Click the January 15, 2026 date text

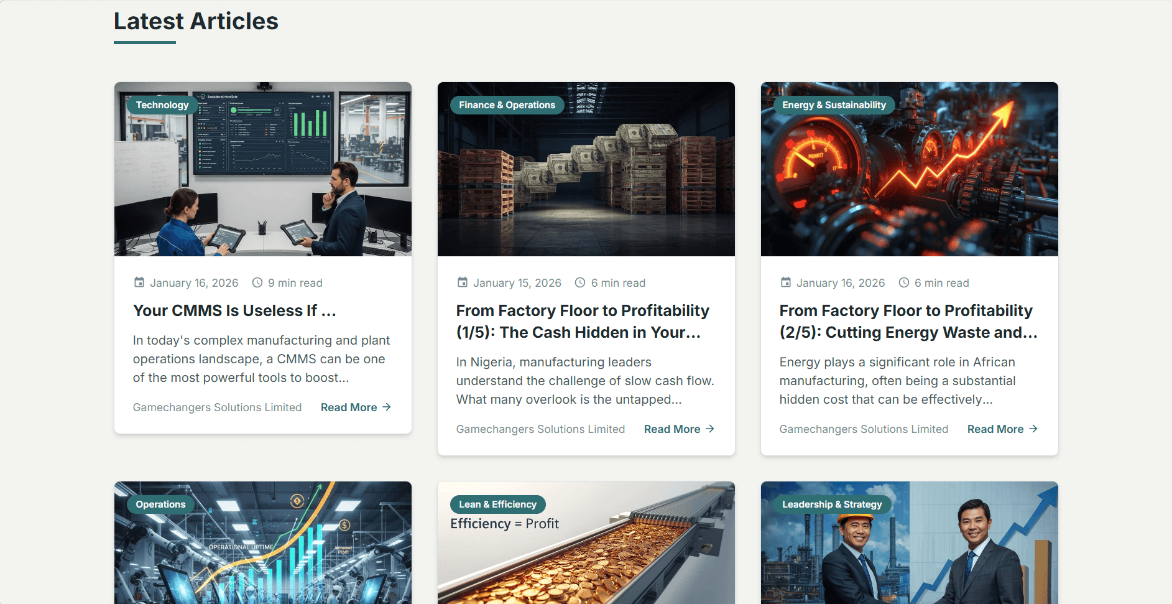(517, 283)
